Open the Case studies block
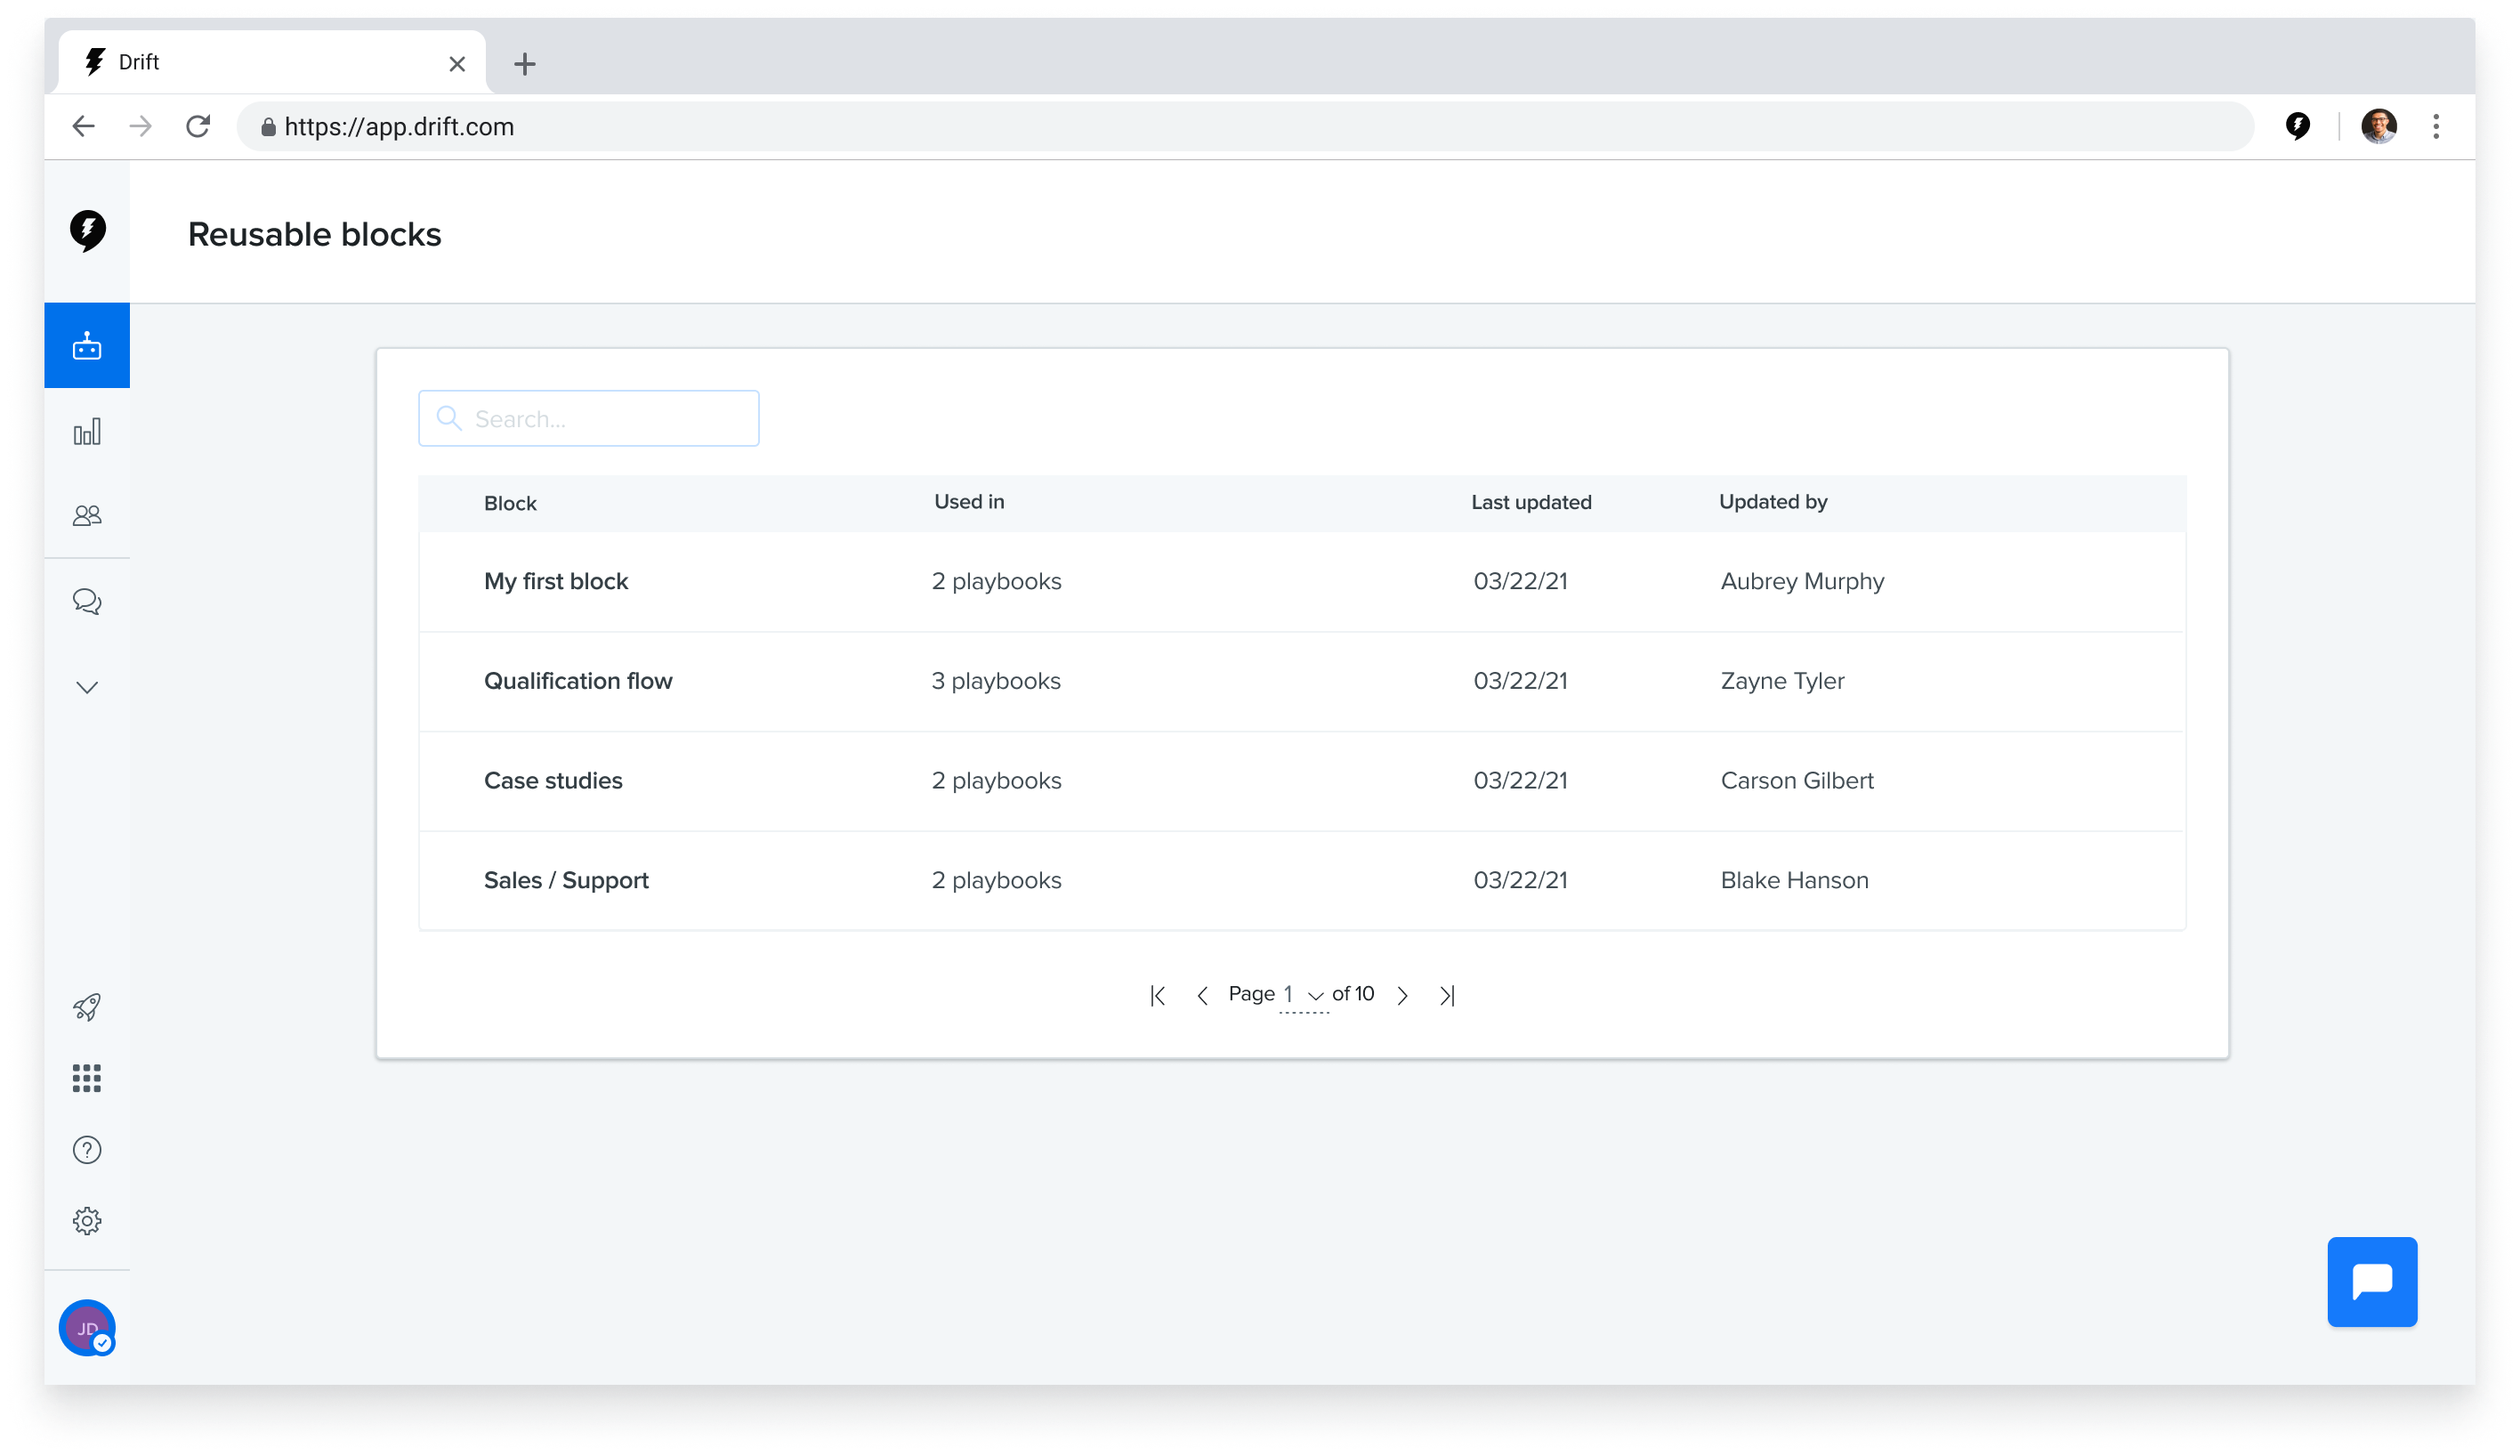This screenshot has height=1456, width=2520. 553,781
